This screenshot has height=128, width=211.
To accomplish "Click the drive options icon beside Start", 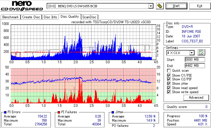I will [x=160, y=6].
